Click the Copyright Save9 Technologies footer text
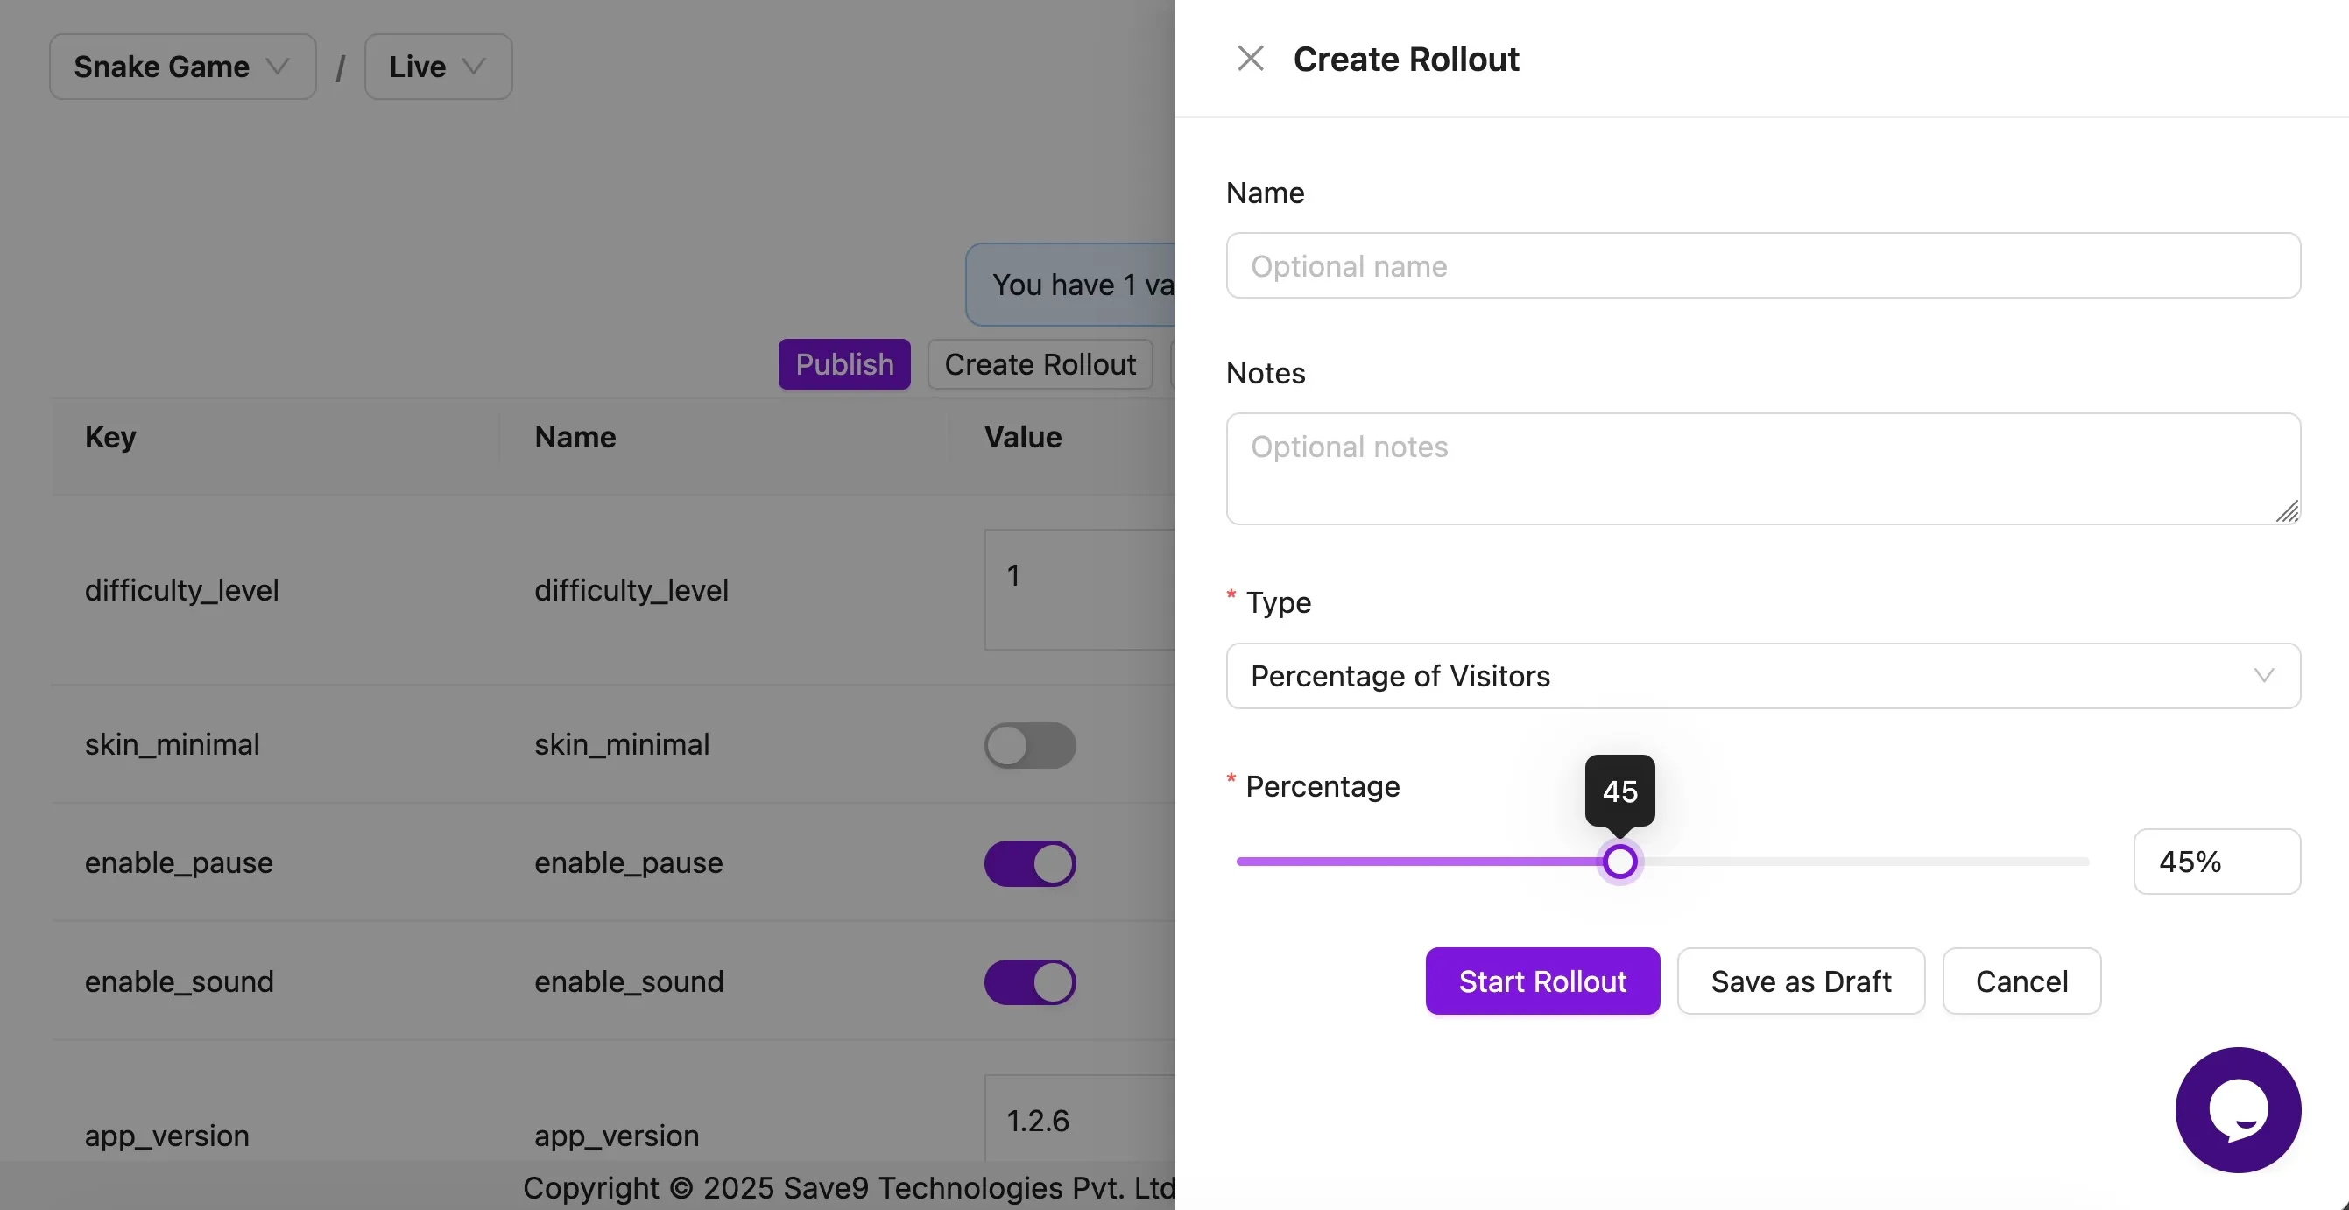The width and height of the screenshot is (2349, 1210). click(849, 1187)
